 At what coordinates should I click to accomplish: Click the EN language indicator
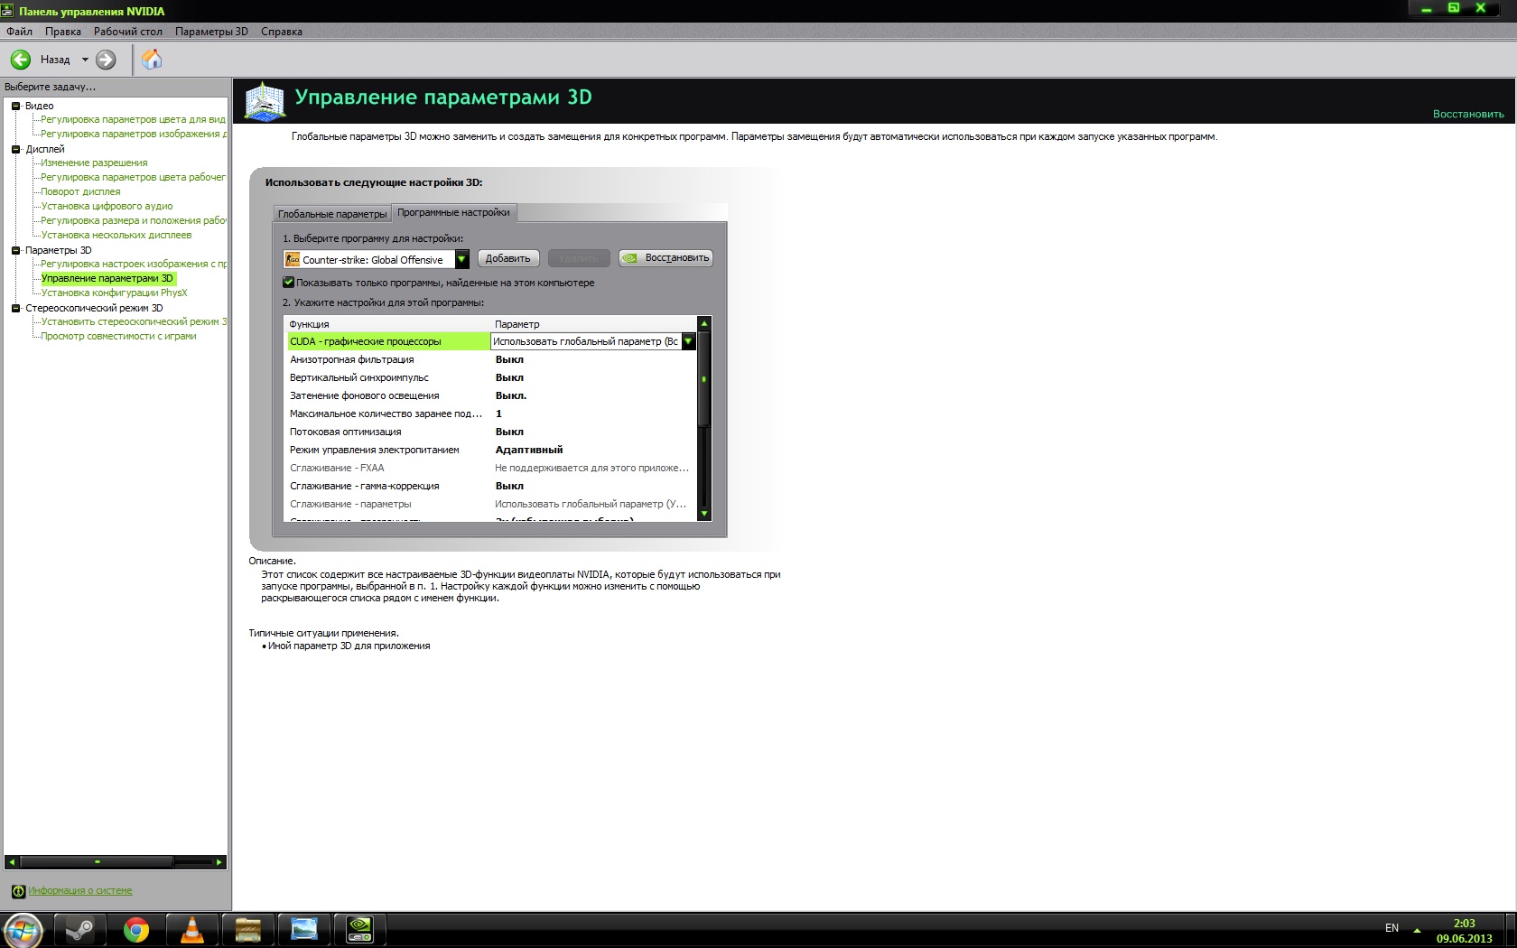coord(1391,928)
